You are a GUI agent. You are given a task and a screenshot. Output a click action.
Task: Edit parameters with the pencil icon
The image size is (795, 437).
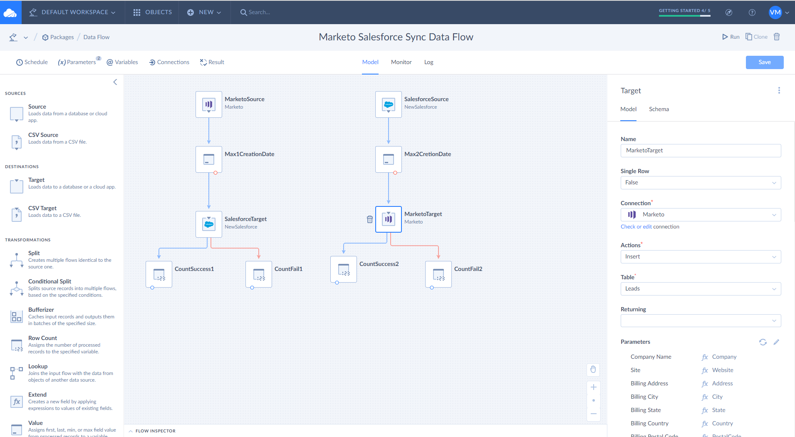[776, 342]
